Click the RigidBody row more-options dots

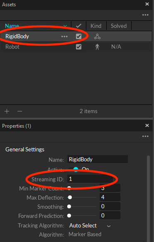64,37
